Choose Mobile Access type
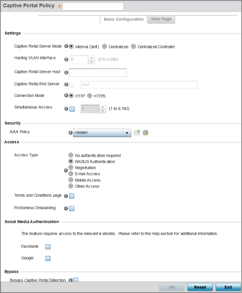 [71, 180]
